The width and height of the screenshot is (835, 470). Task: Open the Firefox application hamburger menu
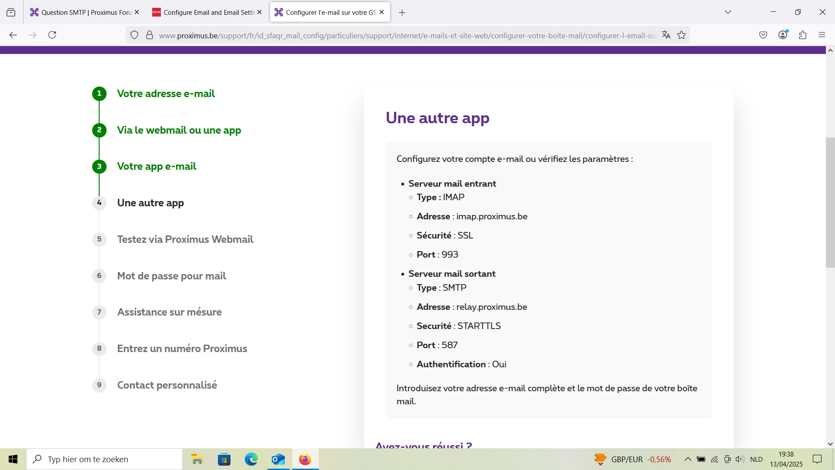[822, 35]
